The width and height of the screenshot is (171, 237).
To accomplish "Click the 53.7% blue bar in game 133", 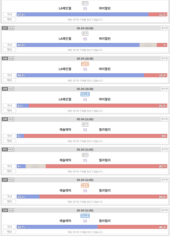I will (x=57, y=227).
